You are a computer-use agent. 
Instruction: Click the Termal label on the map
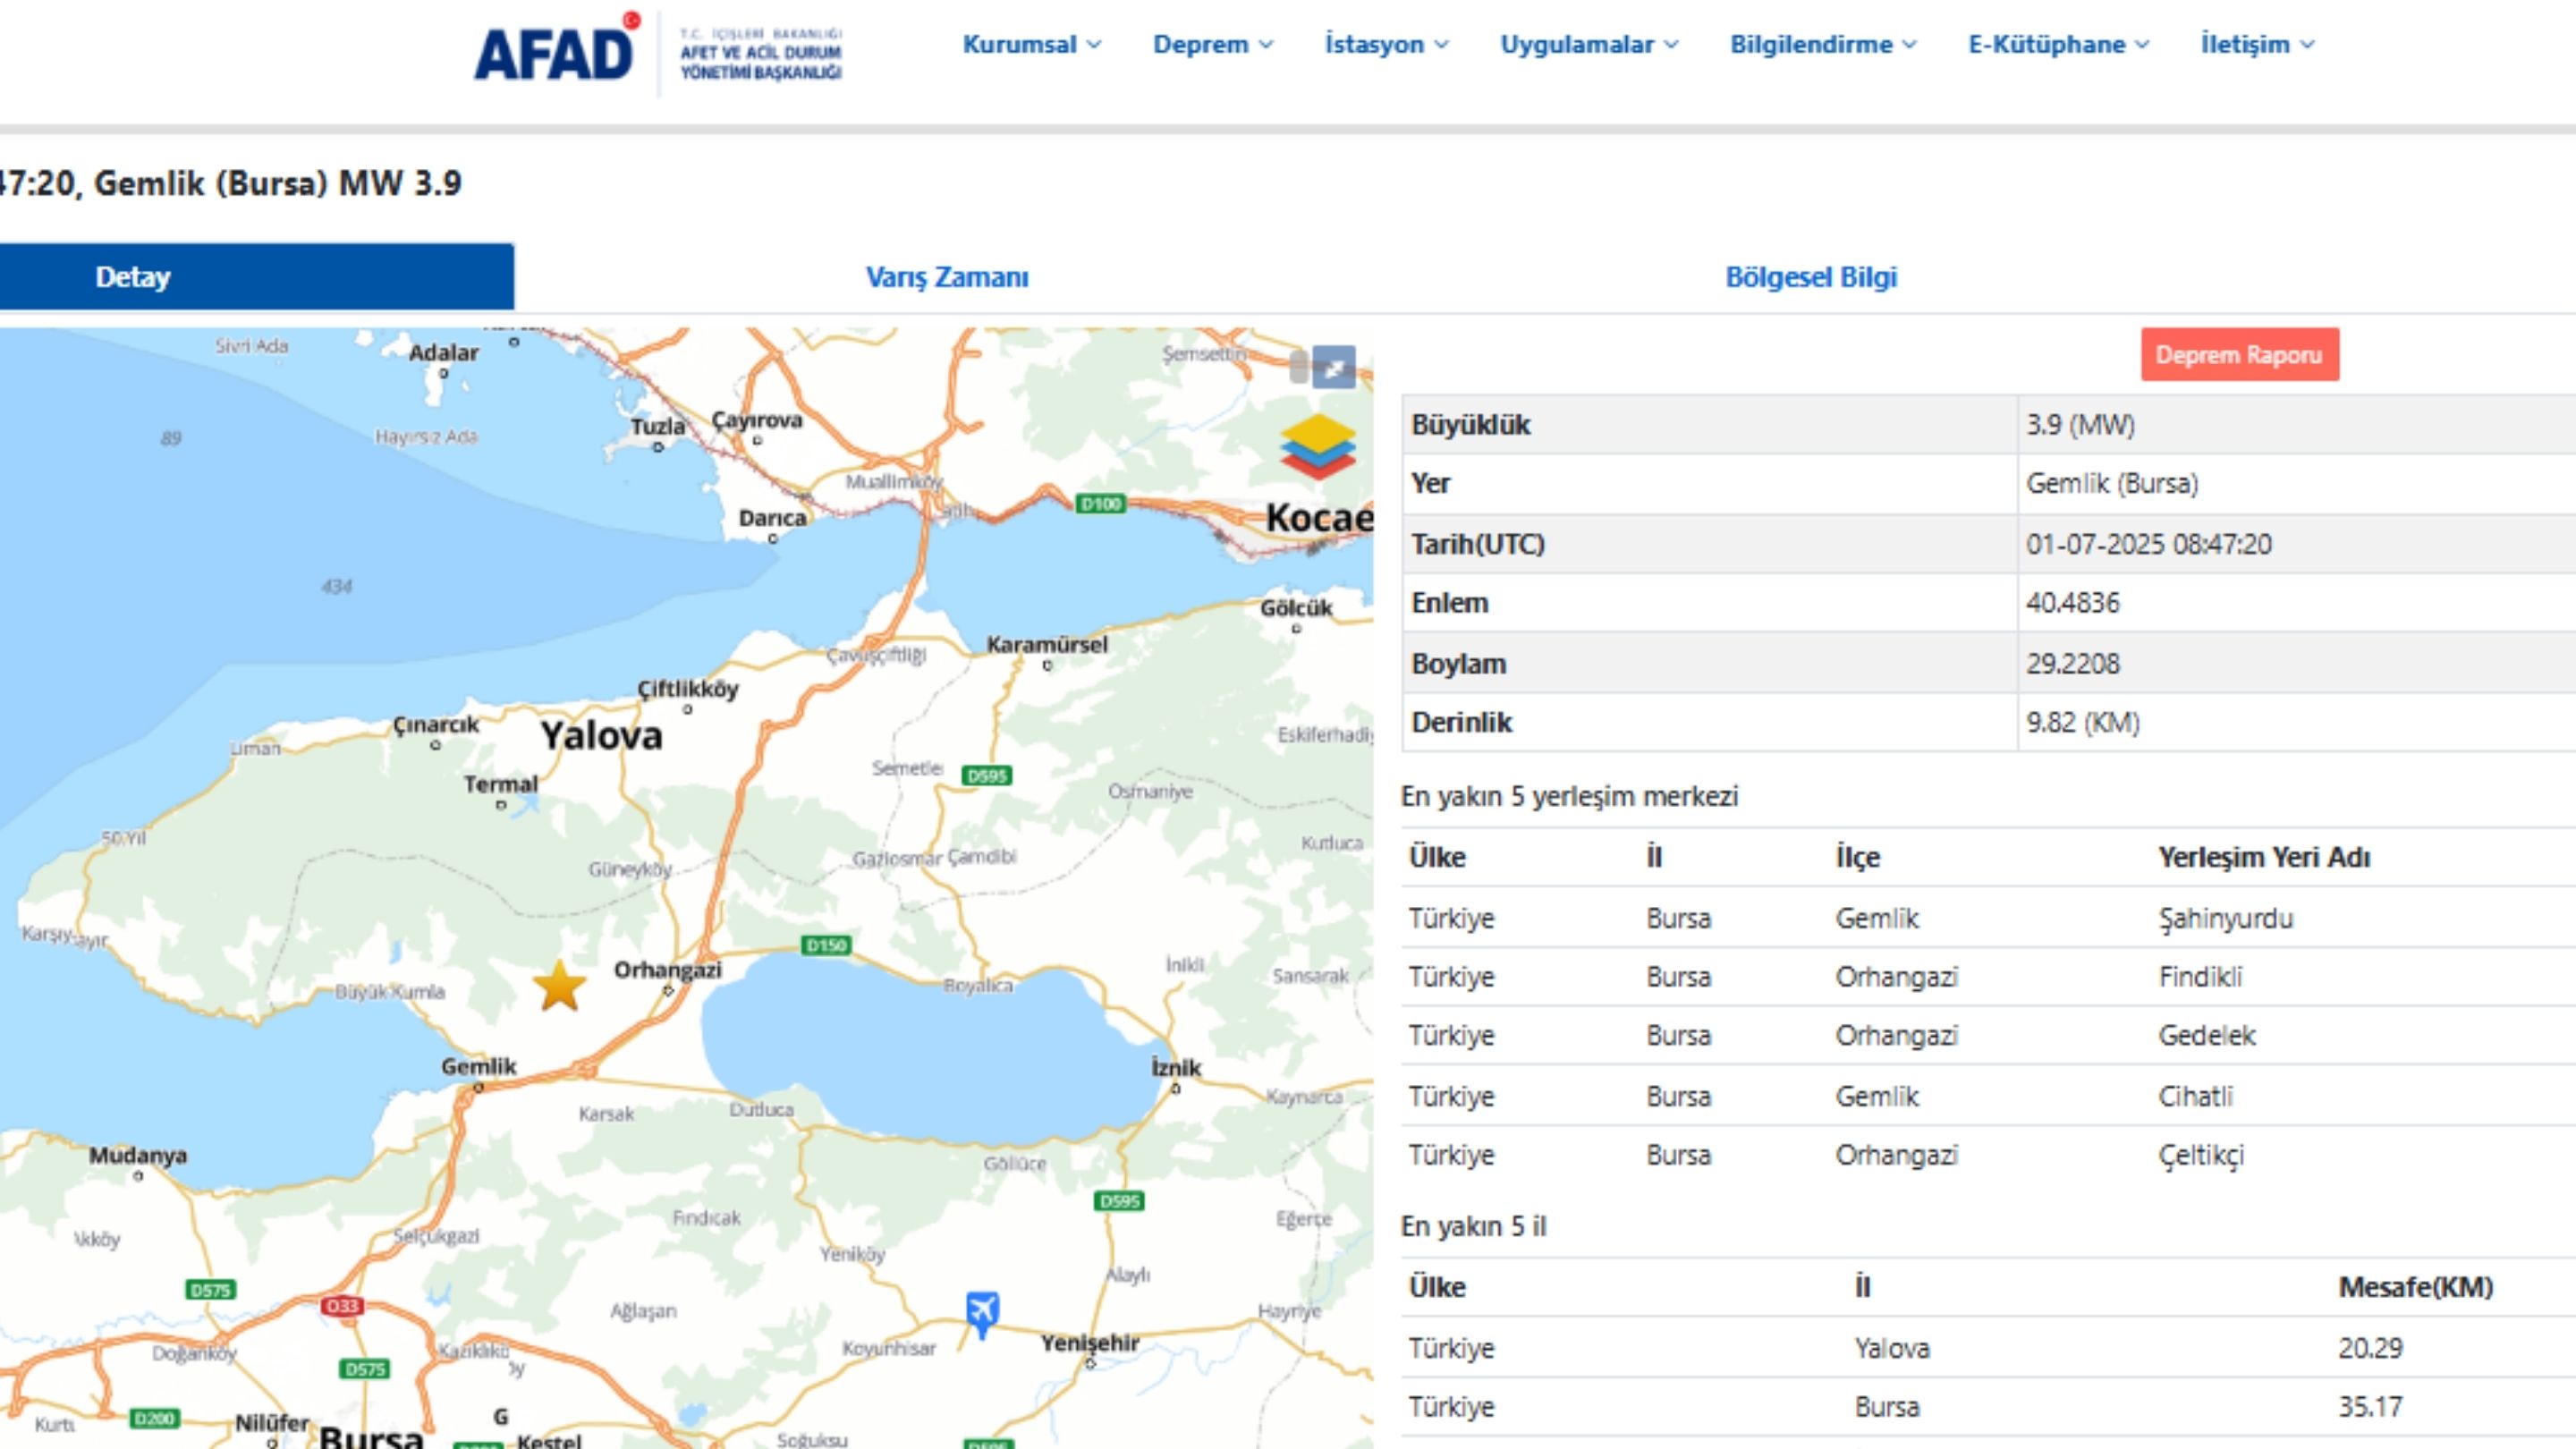pyautogui.click(x=500, y=784)
